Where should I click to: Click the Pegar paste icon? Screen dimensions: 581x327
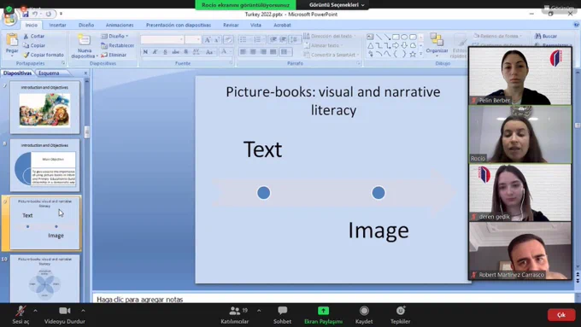click(x=12, y=39)
